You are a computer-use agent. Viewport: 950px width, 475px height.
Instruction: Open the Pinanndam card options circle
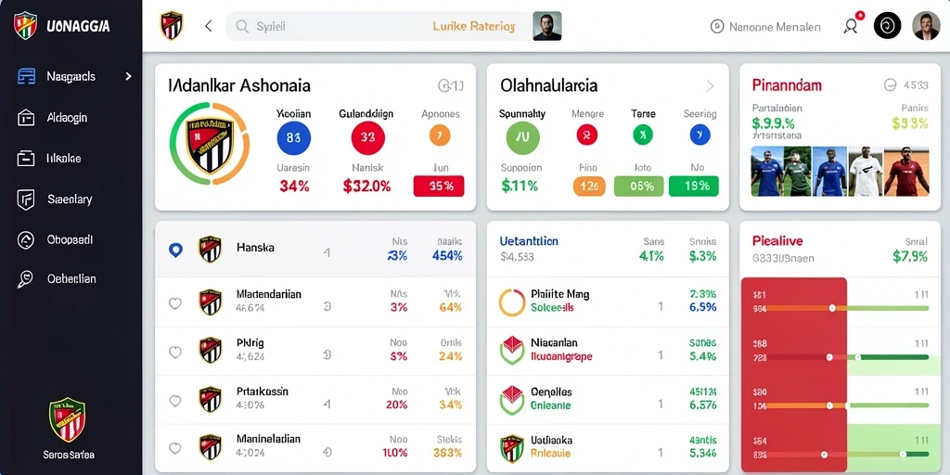[x=890, y=85]
